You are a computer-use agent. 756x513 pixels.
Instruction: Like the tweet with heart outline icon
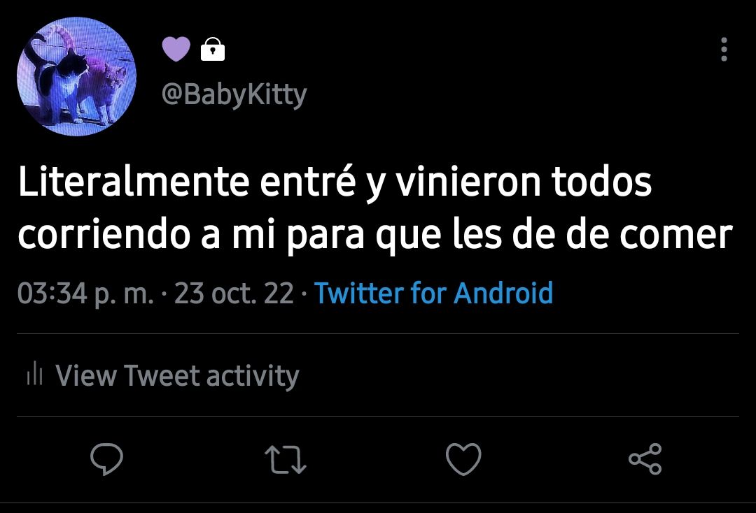(x=463, y=458)
